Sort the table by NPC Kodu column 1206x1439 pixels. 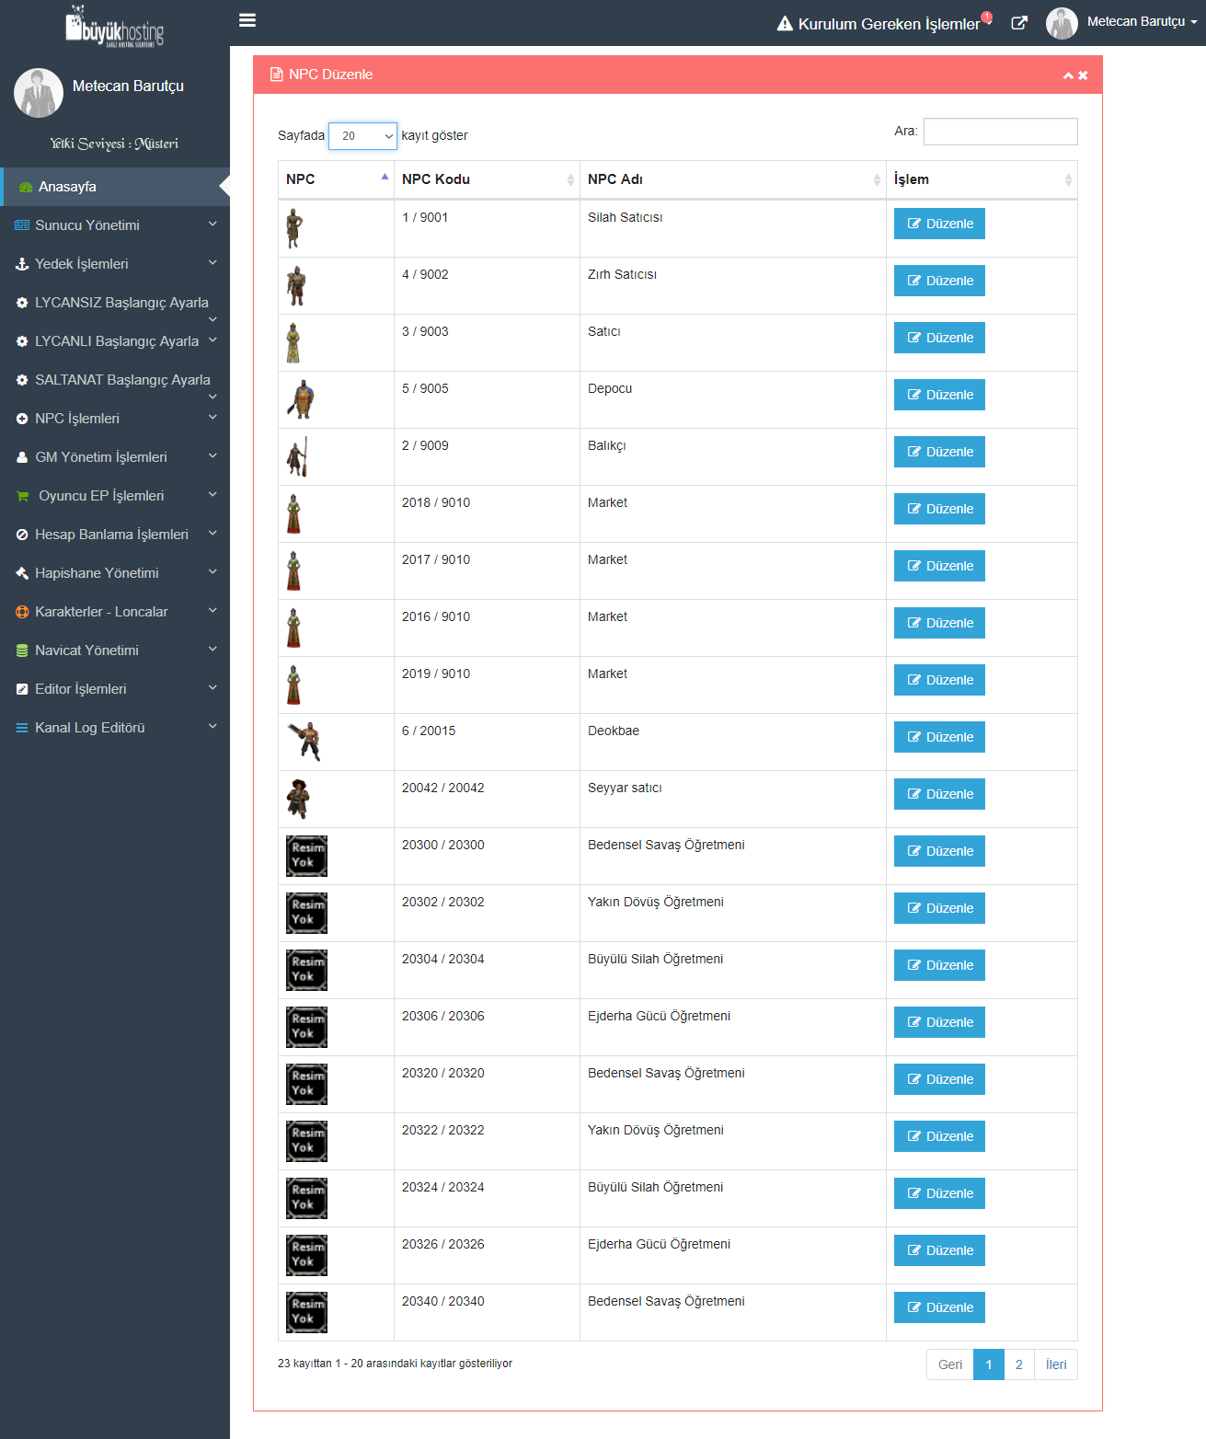pyautogui.click(x=487, y=179)
